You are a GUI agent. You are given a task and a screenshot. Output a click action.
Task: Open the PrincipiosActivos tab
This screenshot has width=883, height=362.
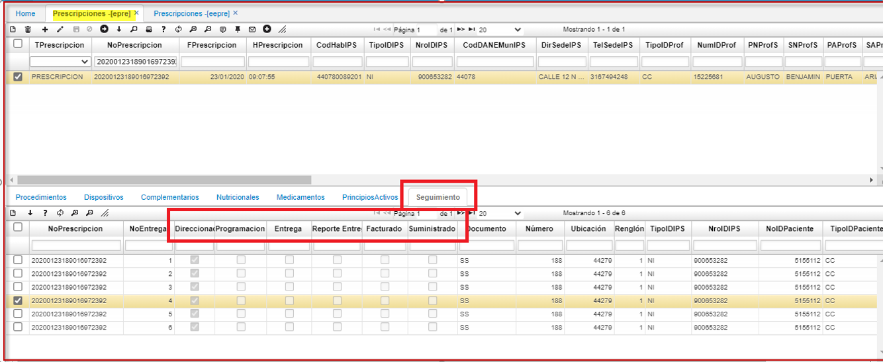pos(370,197)
